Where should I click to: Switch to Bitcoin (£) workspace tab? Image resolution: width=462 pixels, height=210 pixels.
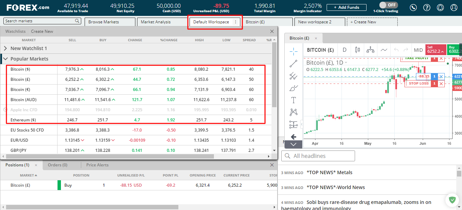(267, 22)
